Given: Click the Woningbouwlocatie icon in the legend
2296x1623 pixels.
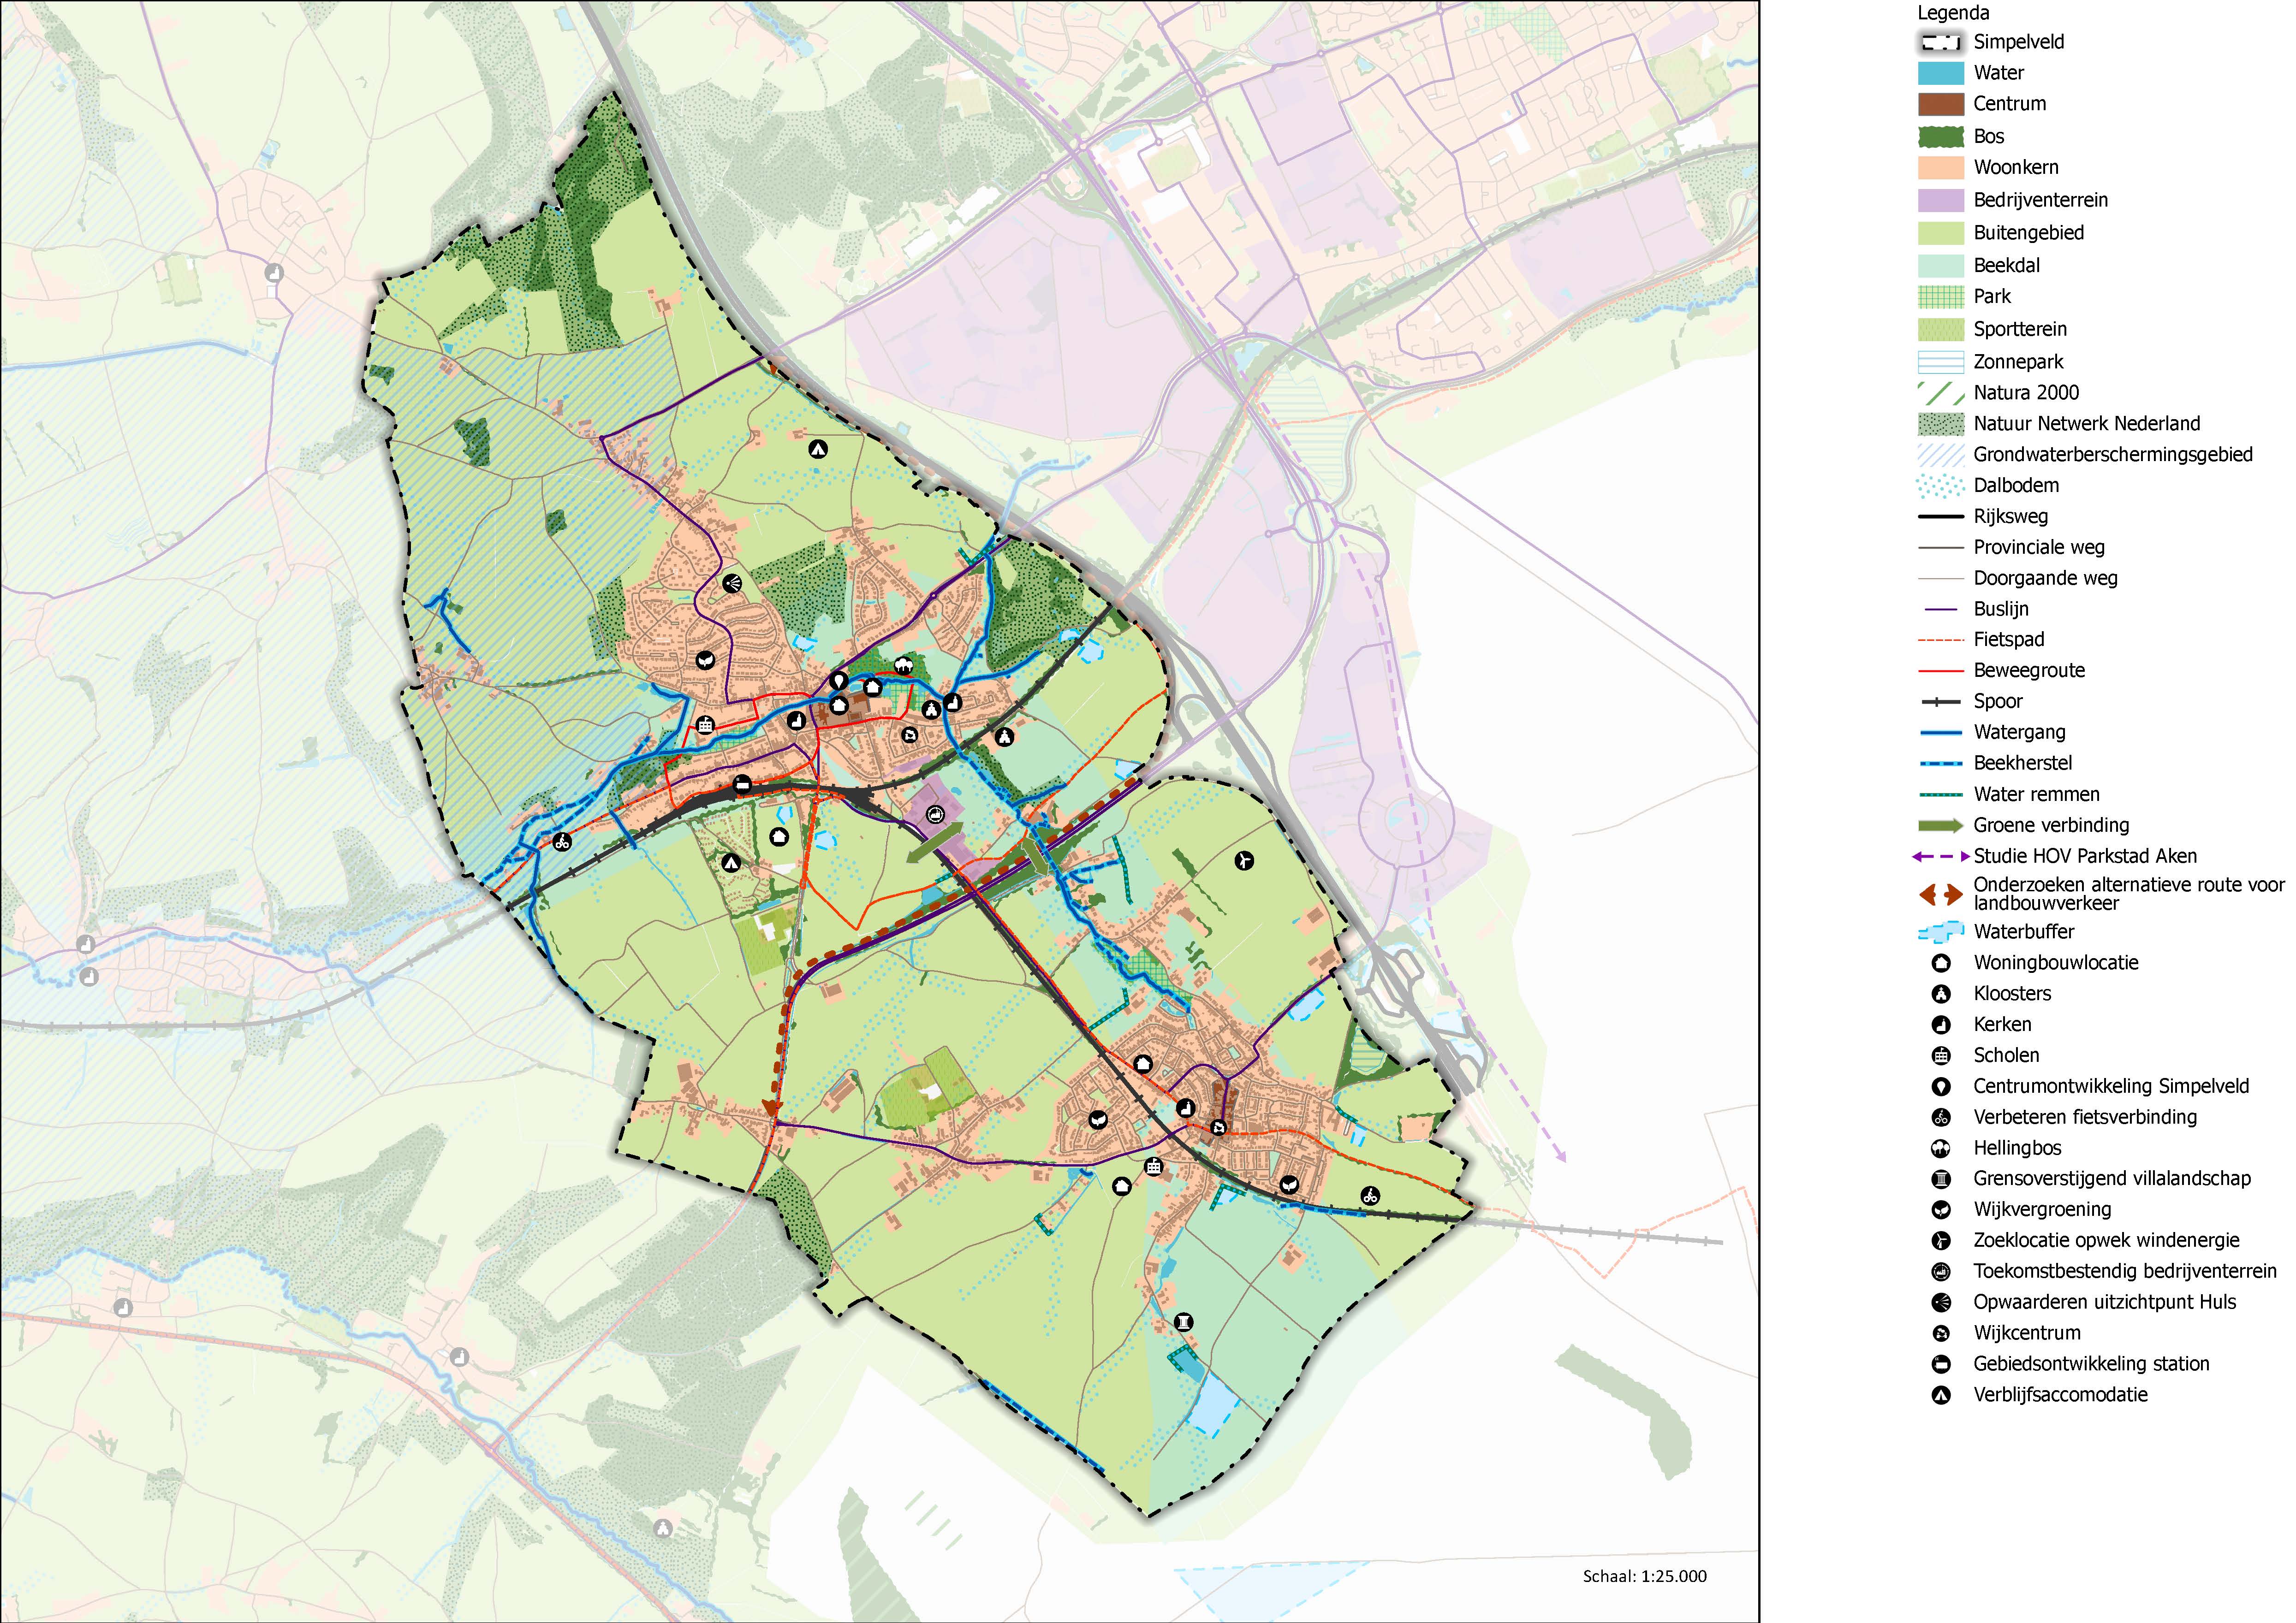Looking at the screenshot, I should 1940,963.
